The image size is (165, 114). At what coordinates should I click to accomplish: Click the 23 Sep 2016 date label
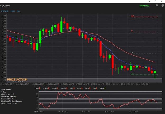[x=86, y=112]
